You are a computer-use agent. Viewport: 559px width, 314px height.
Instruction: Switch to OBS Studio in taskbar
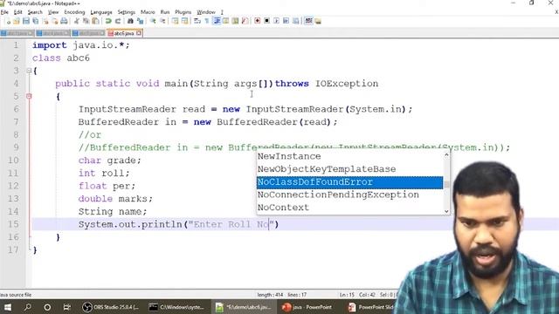pos(111,307)
